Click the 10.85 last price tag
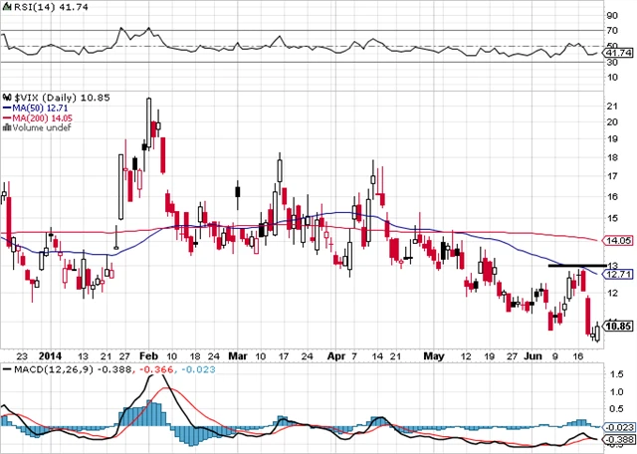This screenshot has width=637, height=454. pyautogui.click(x=618, y=327)
